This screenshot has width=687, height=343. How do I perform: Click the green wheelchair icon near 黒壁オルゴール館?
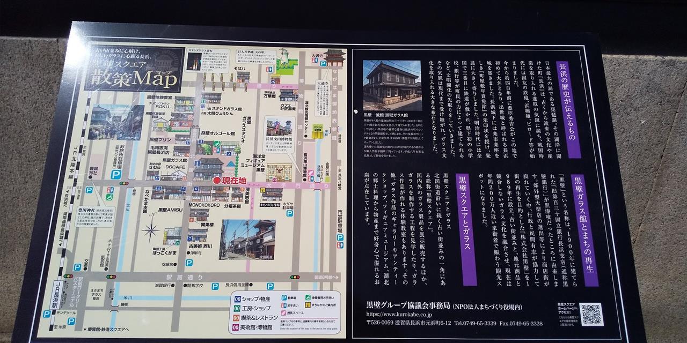tap(217, 144)
